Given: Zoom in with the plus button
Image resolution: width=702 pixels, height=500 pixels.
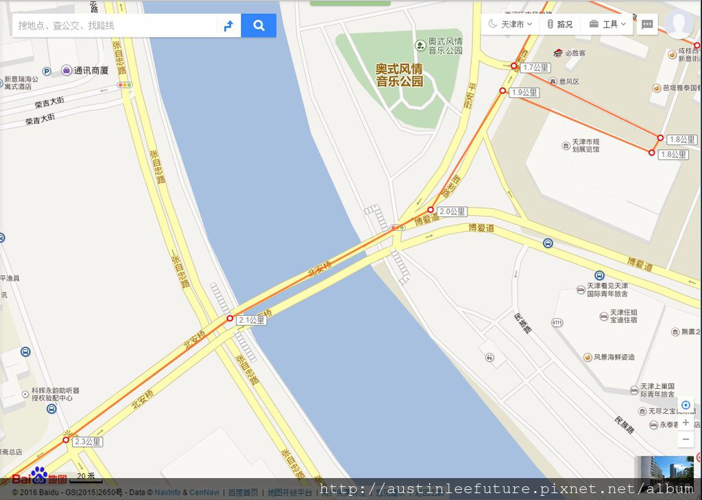Looking at the screenshot, I should pos(686,423).
